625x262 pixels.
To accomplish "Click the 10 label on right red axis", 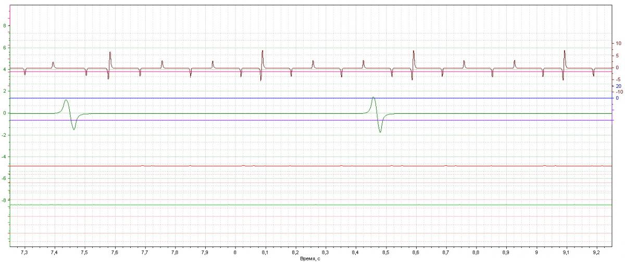I will tap(619, 43).
